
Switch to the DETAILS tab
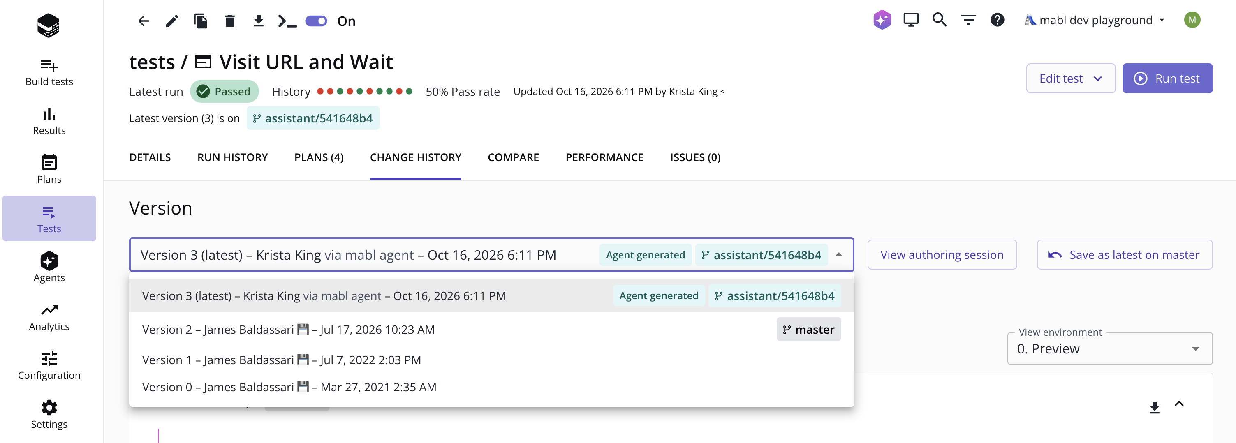click(x=150, y=157)
